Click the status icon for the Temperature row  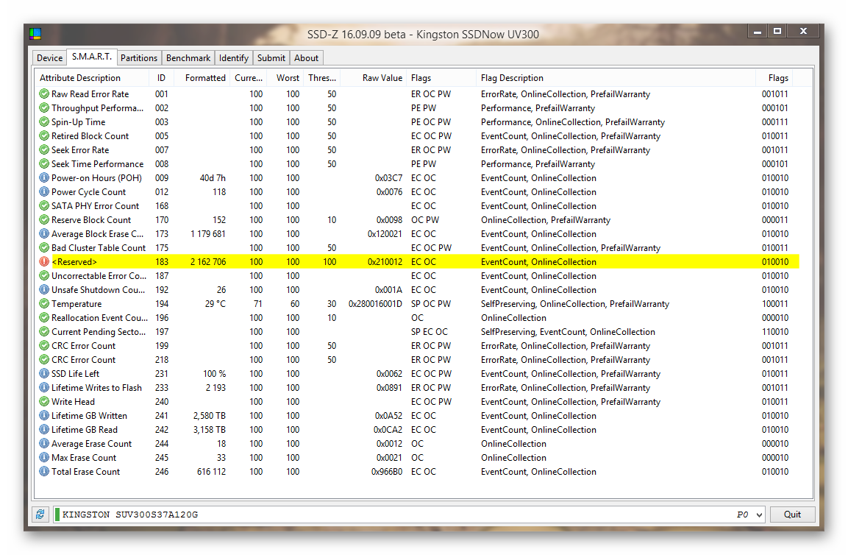click(44, 304)
